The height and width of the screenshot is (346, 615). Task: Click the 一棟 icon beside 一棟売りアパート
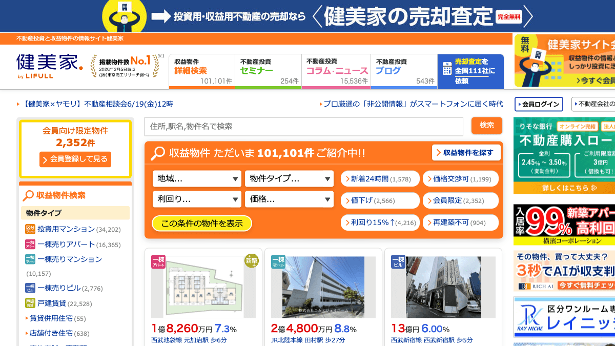[30, 245]
